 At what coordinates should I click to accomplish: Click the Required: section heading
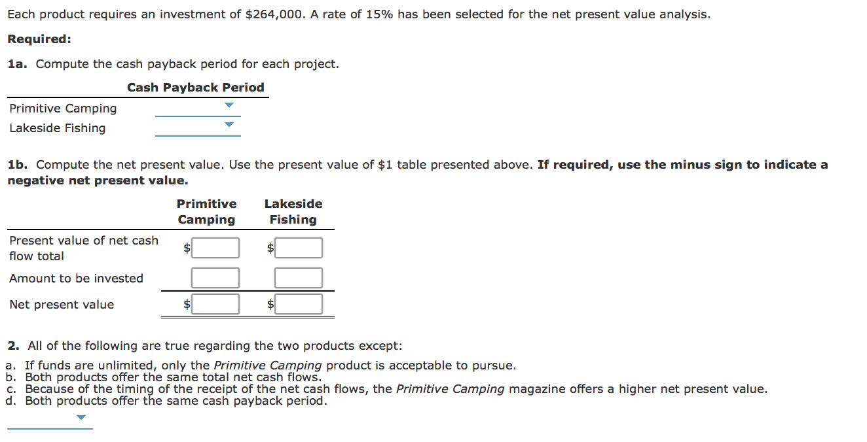[x=39, y=39]
